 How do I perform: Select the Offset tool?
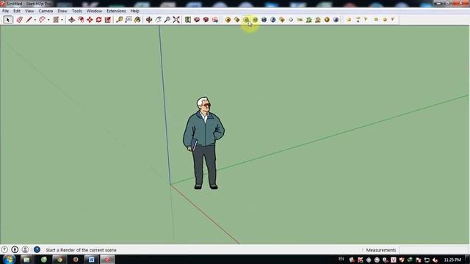81,20
